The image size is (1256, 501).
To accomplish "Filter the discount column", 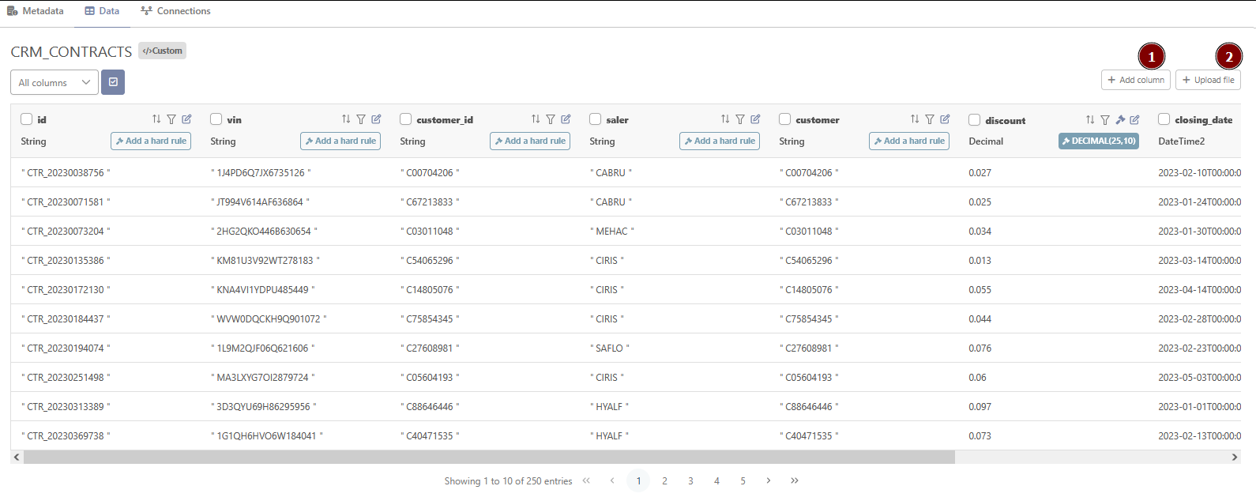I will (1105, 120).
